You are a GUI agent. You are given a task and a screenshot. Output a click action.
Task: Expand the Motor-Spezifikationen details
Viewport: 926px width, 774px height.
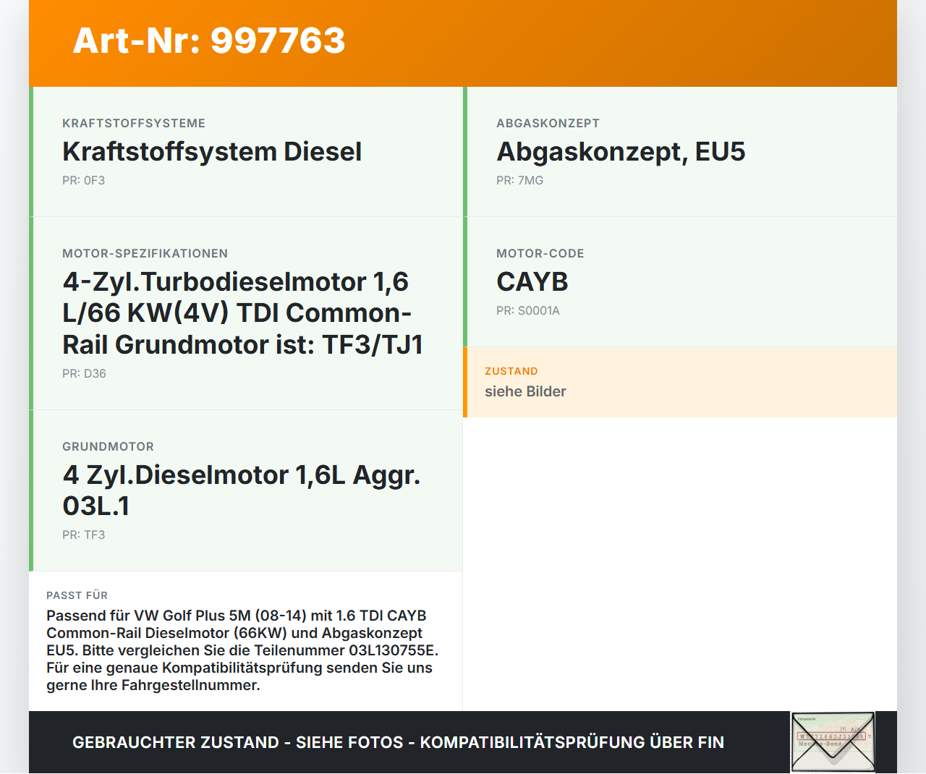[x=246, y=313]
